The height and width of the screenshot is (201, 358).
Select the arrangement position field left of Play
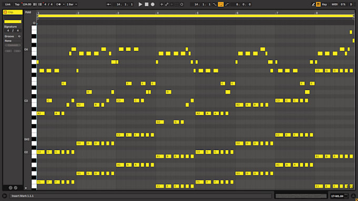coord(124,4)
